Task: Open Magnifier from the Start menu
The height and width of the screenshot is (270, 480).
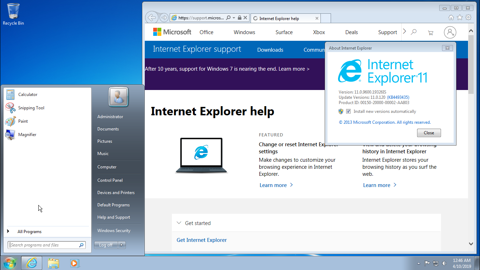Action: coord(27,135)
